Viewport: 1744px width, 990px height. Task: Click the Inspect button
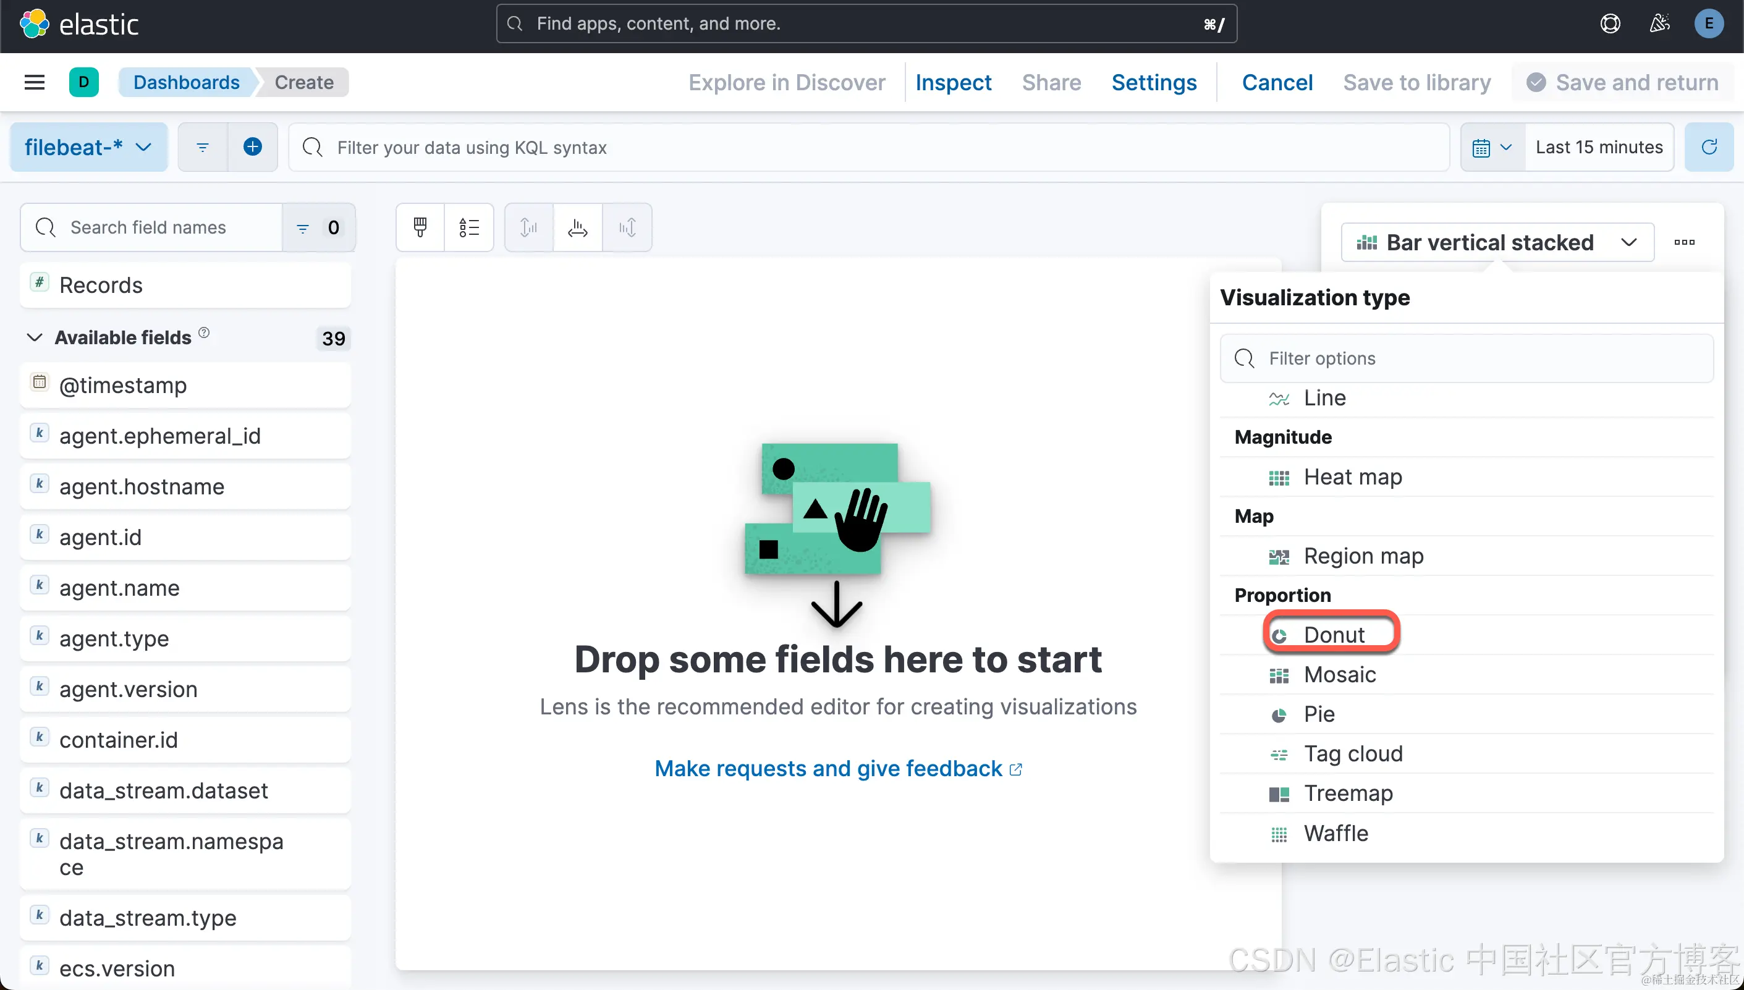pos(952,82)
